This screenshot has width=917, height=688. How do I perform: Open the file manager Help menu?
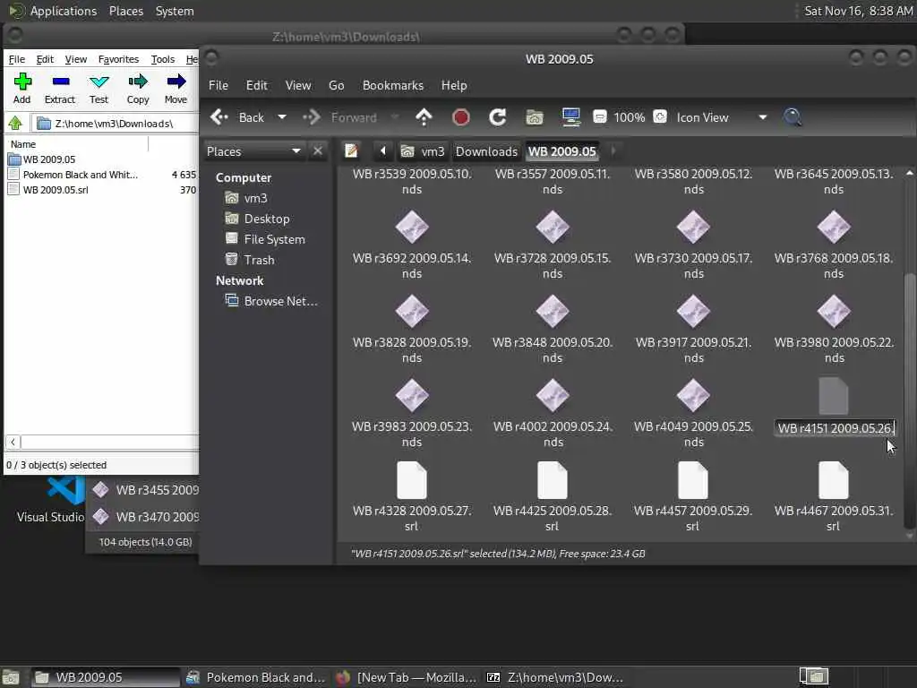click(454, 85)
